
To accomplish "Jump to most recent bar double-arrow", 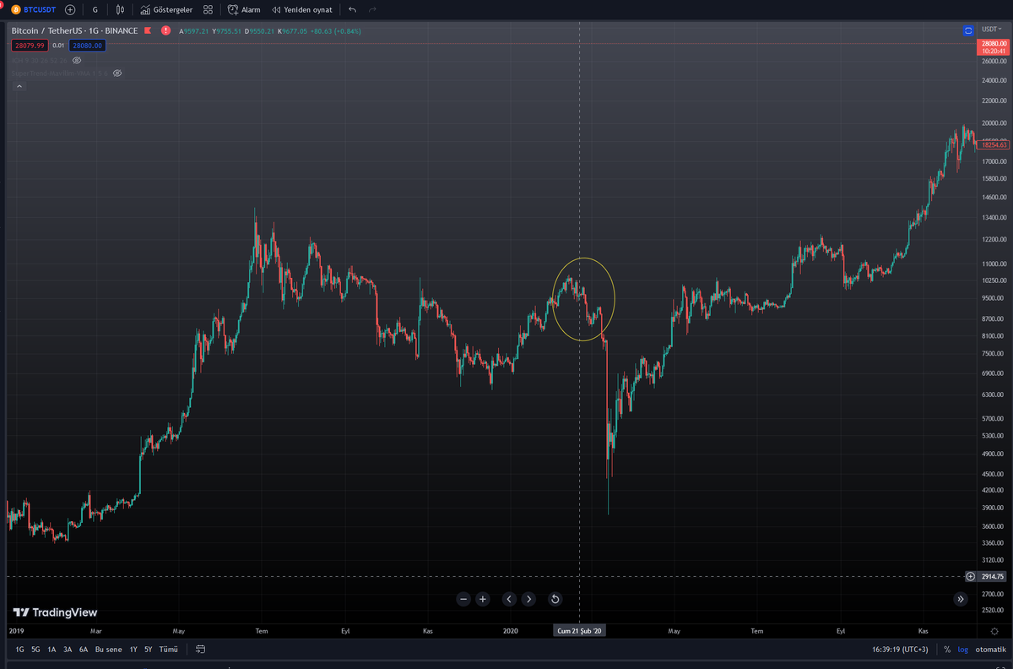I will tap(961, 599).
